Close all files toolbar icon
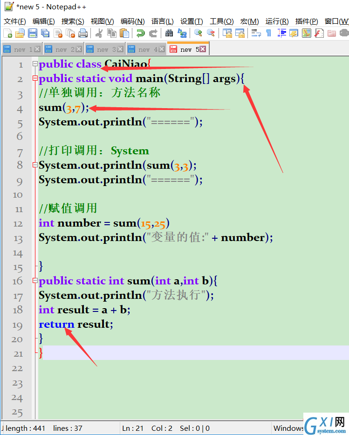The width and height of the screenshot is (349, 435). click(x=70, y=33)
